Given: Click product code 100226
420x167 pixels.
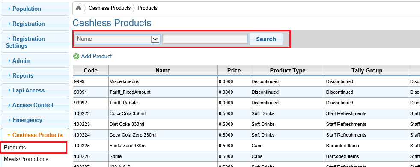Looking at the screenshot, I should point(82,157).
